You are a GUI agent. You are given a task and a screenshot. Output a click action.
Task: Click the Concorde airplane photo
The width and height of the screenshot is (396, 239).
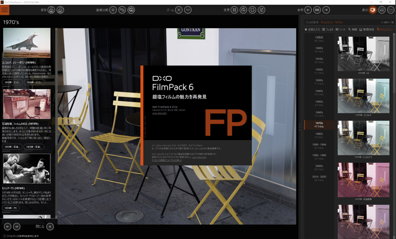pyautogui.click(x=27, y=43)
